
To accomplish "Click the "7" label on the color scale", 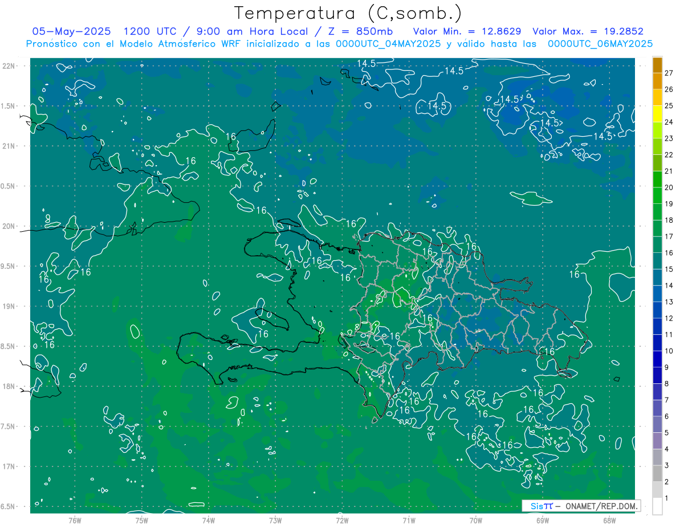I will [666, 400].
